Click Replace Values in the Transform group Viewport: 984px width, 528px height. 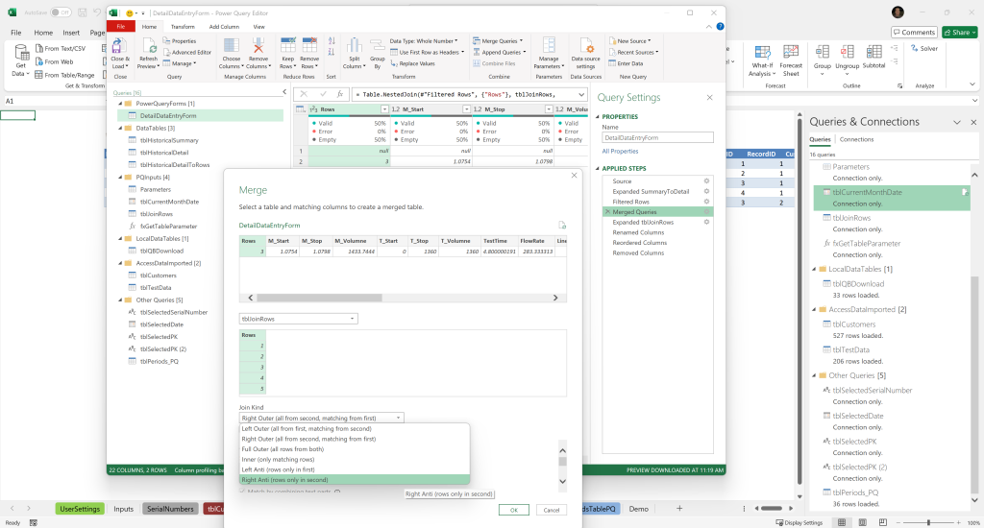coord(412,64)
